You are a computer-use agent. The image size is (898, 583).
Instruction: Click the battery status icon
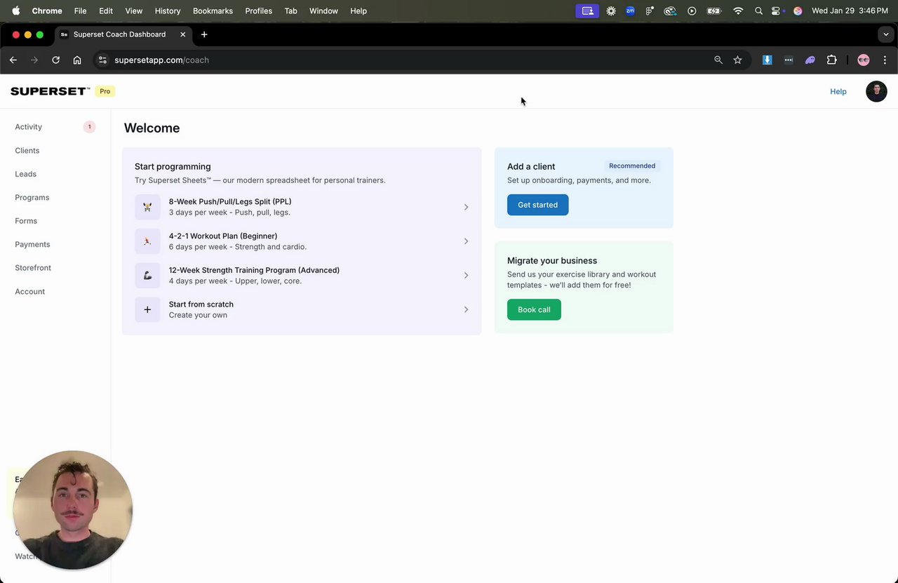click(714, 11)
